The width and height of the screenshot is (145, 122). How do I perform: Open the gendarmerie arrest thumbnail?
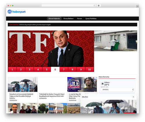click(x=23, y=108)
